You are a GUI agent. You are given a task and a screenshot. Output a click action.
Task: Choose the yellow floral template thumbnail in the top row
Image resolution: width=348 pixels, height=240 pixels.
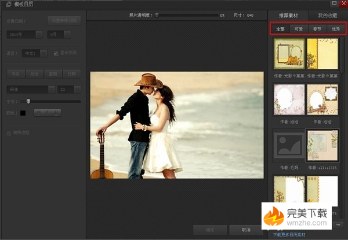[322, 54]
